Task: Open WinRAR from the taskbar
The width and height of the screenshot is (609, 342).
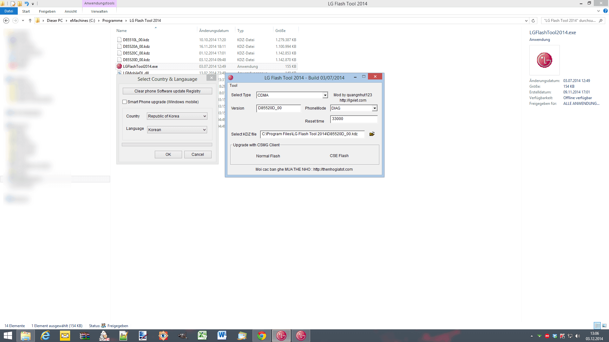Action: pos(85,336)
